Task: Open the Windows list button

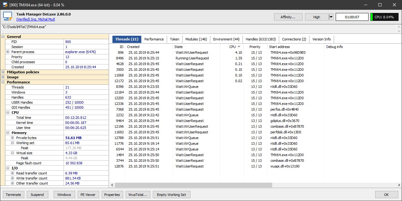Action: tap(64, 195)
